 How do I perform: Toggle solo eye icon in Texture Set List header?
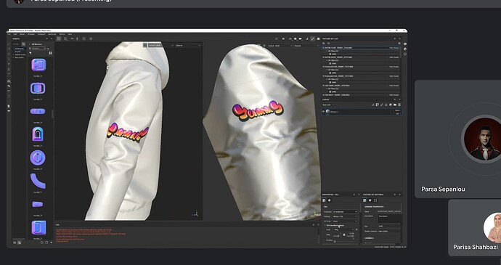click(x=329, y=44)
